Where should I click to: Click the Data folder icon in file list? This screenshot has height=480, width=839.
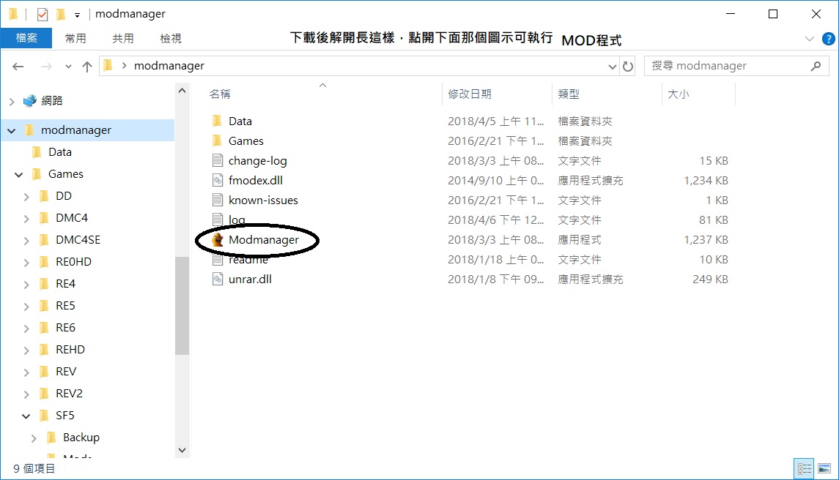point(217,121)
